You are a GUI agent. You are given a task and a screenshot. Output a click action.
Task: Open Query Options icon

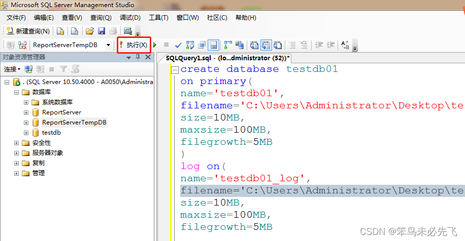coord(202,45)
